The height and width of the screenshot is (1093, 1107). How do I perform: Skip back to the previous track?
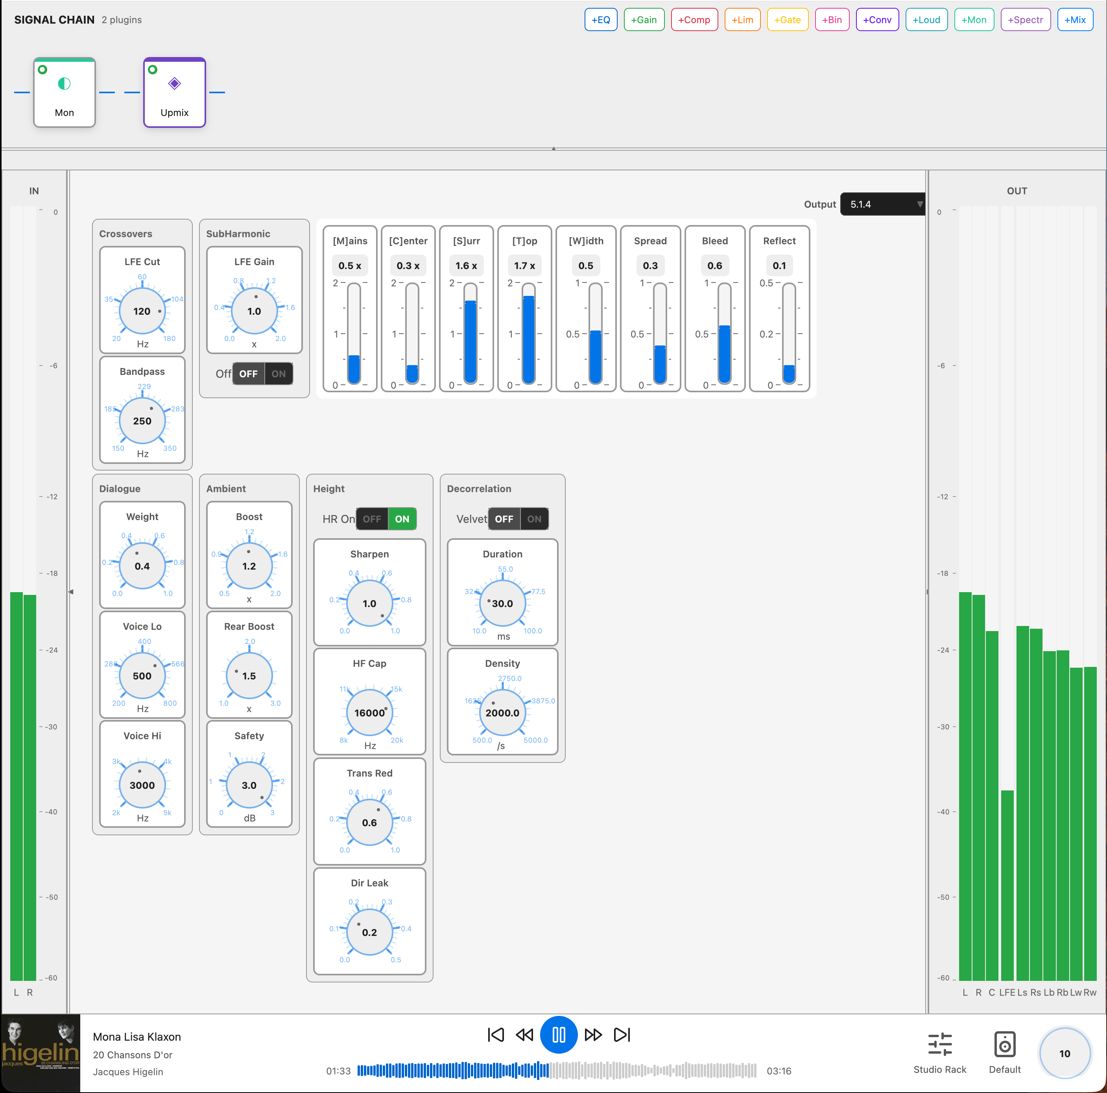(x=496, y=1034)
